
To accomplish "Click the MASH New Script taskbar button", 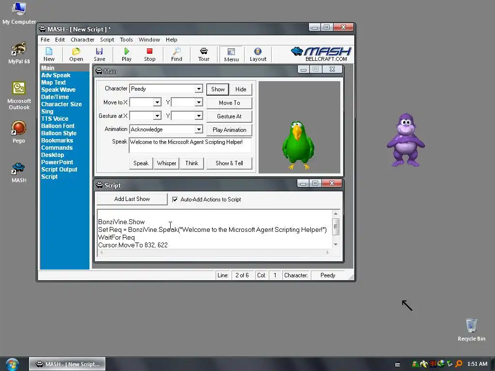I will [67, 364].
